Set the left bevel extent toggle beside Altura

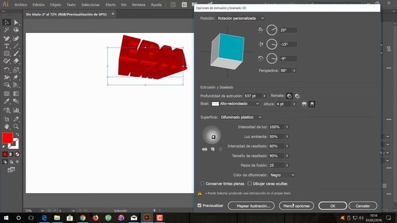304,104
